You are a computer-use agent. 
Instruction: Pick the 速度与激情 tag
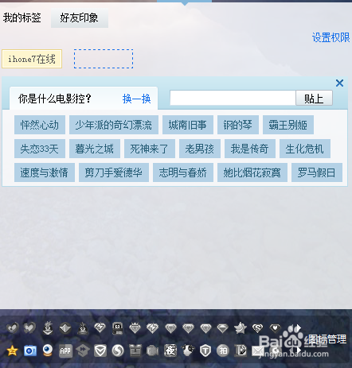(45, 172)
